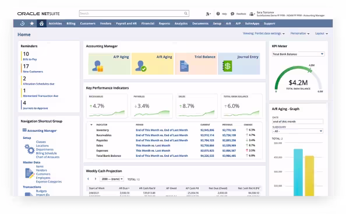The height and width of the screenshot is (214, 346).
Task: Open the Shortcuts star icon
Action: (x=32, y=23)
